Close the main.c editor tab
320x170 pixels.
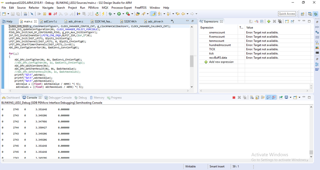coord(36,21)
